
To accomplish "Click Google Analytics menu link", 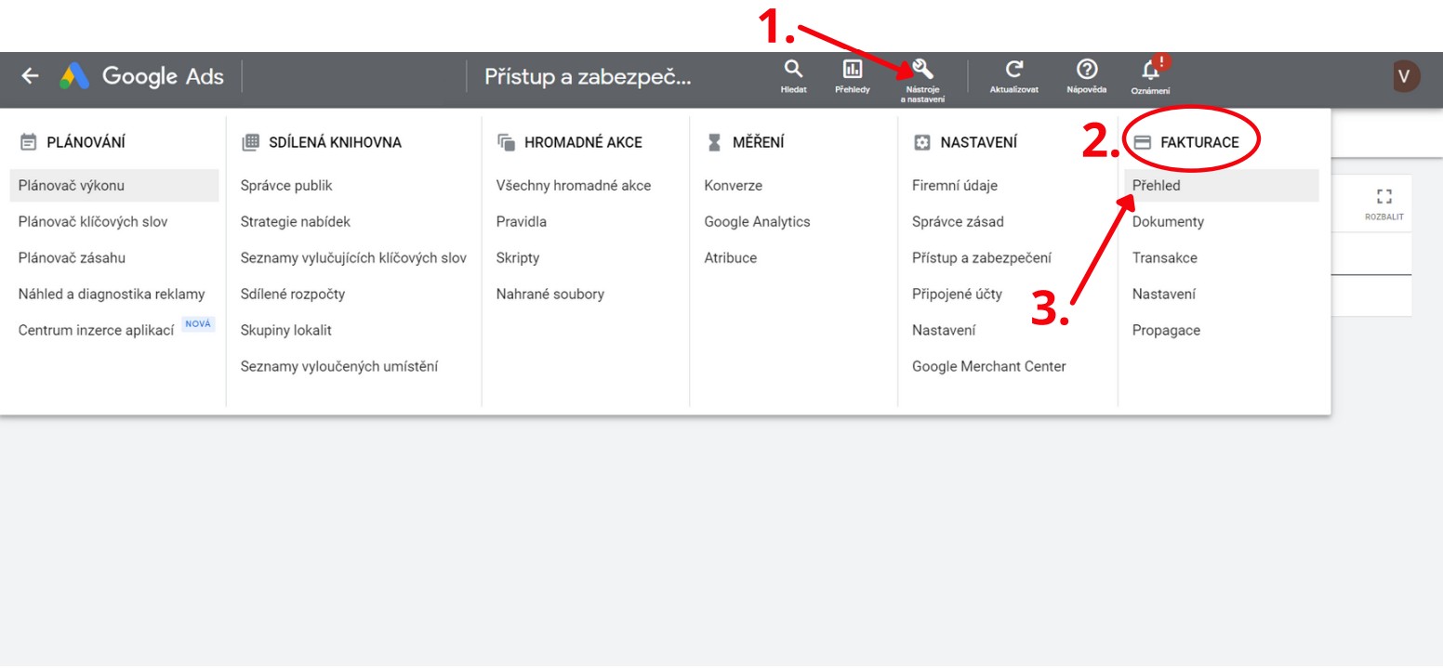I will (x=757, y=221).
